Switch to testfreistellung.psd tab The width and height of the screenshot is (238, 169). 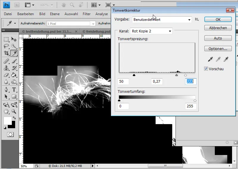click(48, 32)
